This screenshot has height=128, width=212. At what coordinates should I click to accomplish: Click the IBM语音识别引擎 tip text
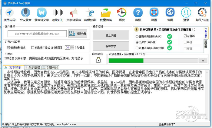[x=44, y=58]
